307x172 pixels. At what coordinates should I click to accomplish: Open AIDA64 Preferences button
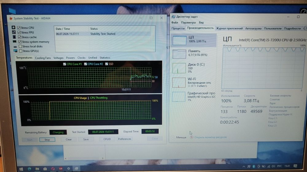coord(125,139)
